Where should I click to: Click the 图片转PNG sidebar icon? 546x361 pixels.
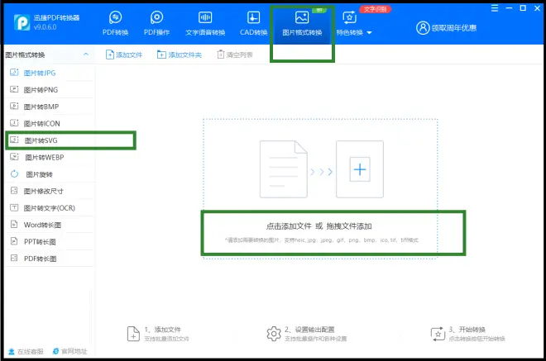14,89
